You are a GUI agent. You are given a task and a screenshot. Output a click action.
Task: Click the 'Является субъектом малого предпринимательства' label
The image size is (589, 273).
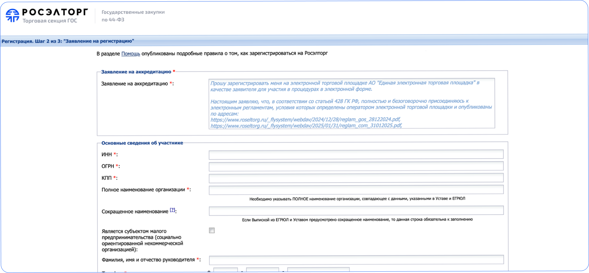[x=142, y=240]
